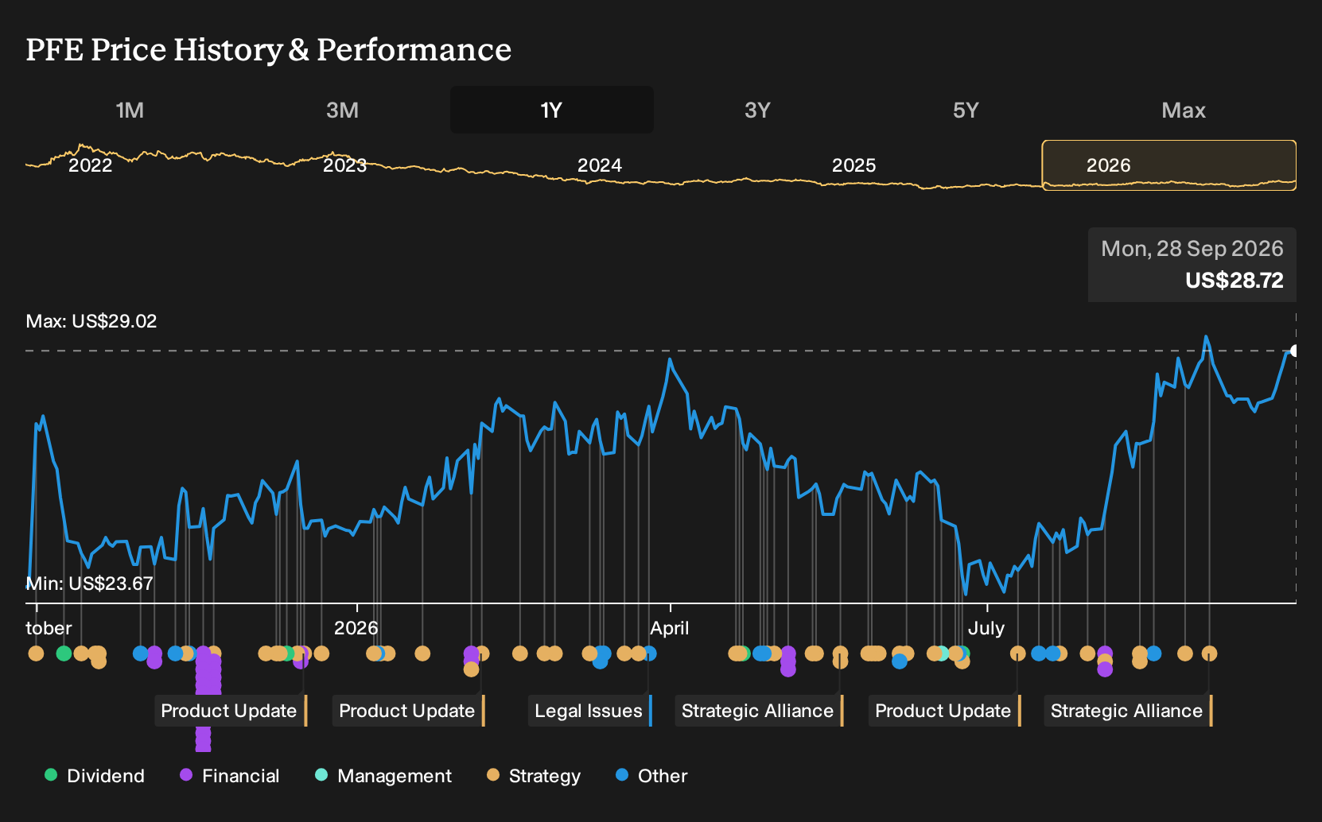Click the lowest purple dot in stack after April
Image resolution: width=1322 pixels, height=822 pixels.
click(788, 669)
